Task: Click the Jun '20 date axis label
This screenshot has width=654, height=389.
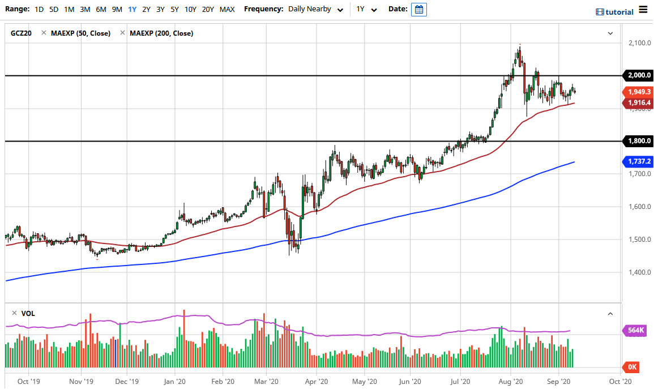Action: point(410,382)
